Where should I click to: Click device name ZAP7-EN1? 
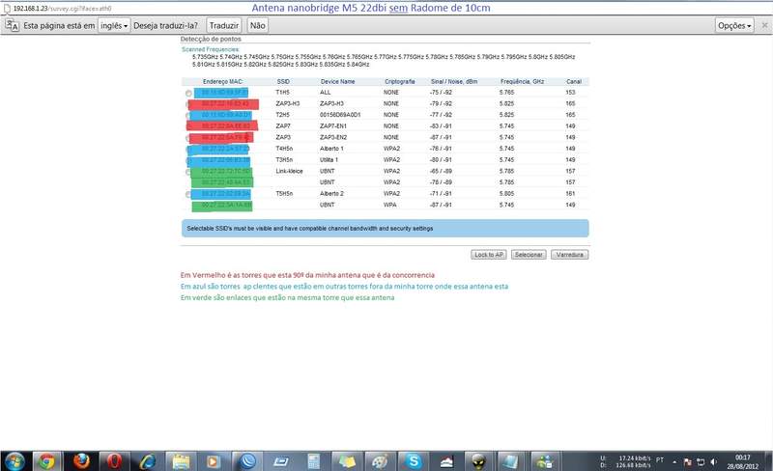(x=333, y=126)
